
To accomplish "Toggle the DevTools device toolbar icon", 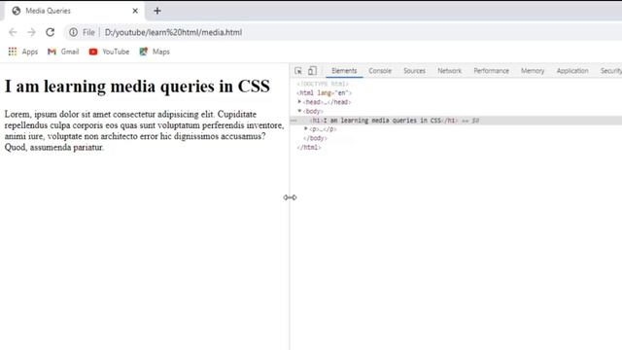I will [x=313, y=71].
